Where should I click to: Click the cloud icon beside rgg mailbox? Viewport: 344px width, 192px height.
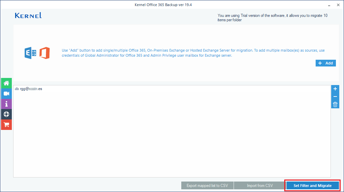(x=17, y=89)
